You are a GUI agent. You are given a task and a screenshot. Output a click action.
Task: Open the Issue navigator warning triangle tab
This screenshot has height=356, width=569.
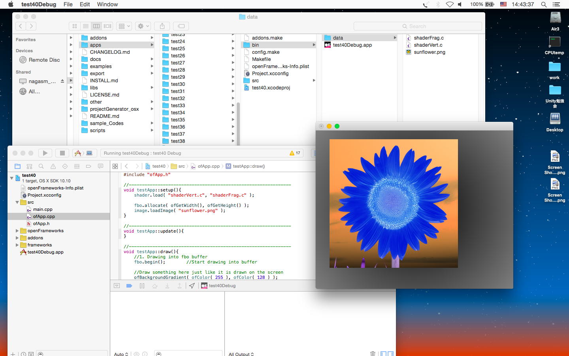(x=53, y=166)
